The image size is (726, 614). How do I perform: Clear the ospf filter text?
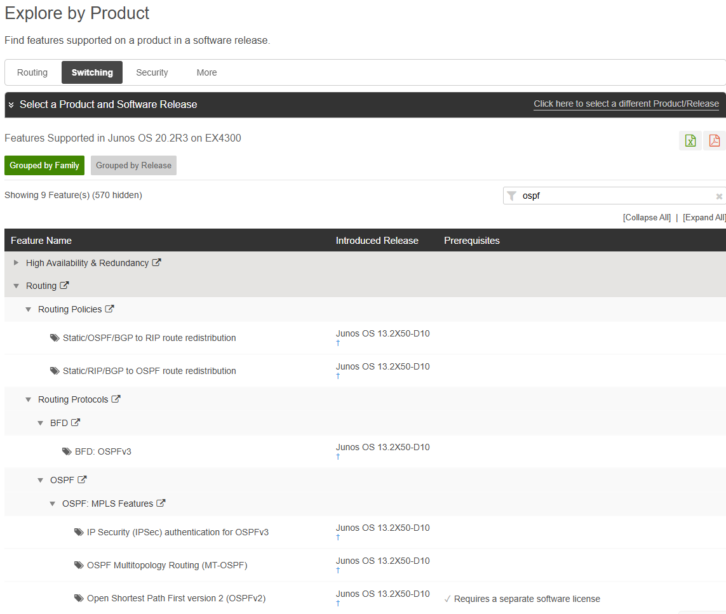coord(719,197)
